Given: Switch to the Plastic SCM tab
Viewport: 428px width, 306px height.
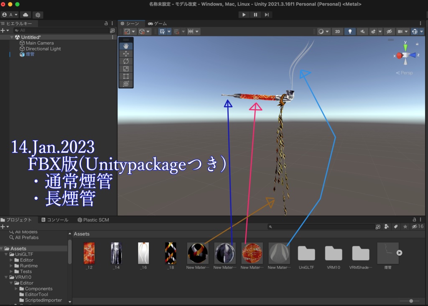Looking at the screenshot, I should point(93,220).
